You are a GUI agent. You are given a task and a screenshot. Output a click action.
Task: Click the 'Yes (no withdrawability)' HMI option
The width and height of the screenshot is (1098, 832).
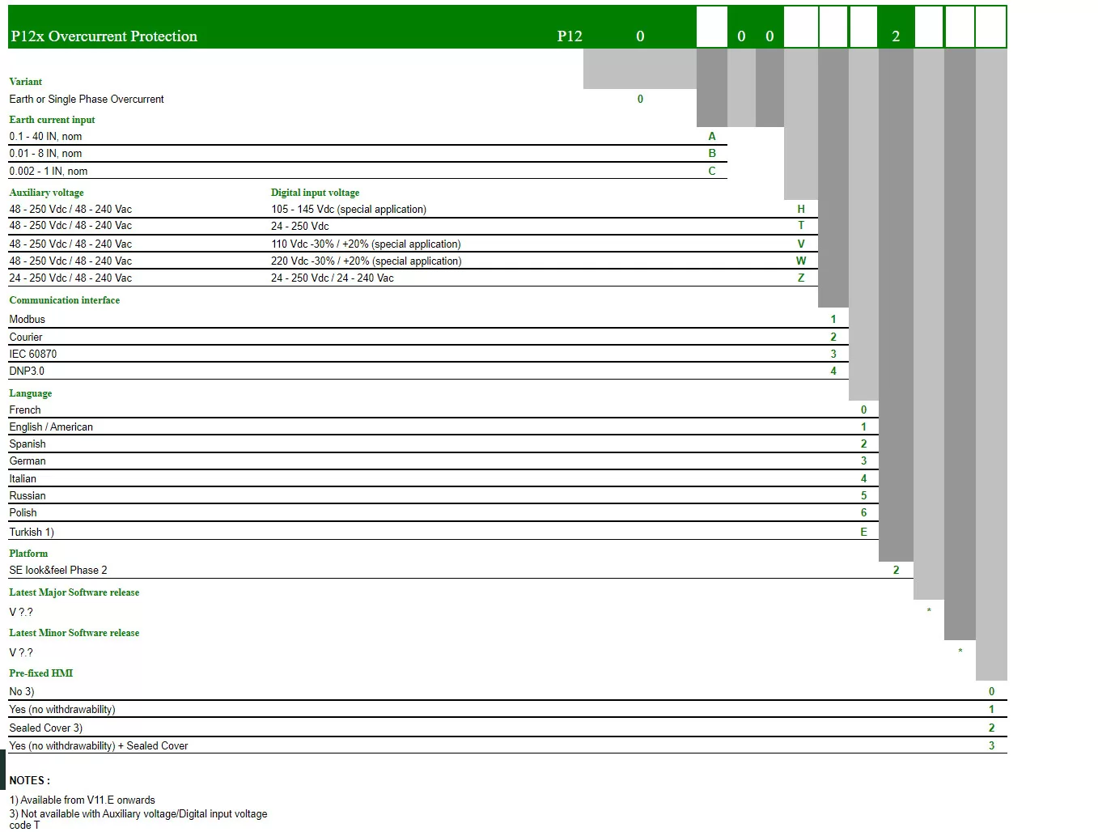(62, 709)
